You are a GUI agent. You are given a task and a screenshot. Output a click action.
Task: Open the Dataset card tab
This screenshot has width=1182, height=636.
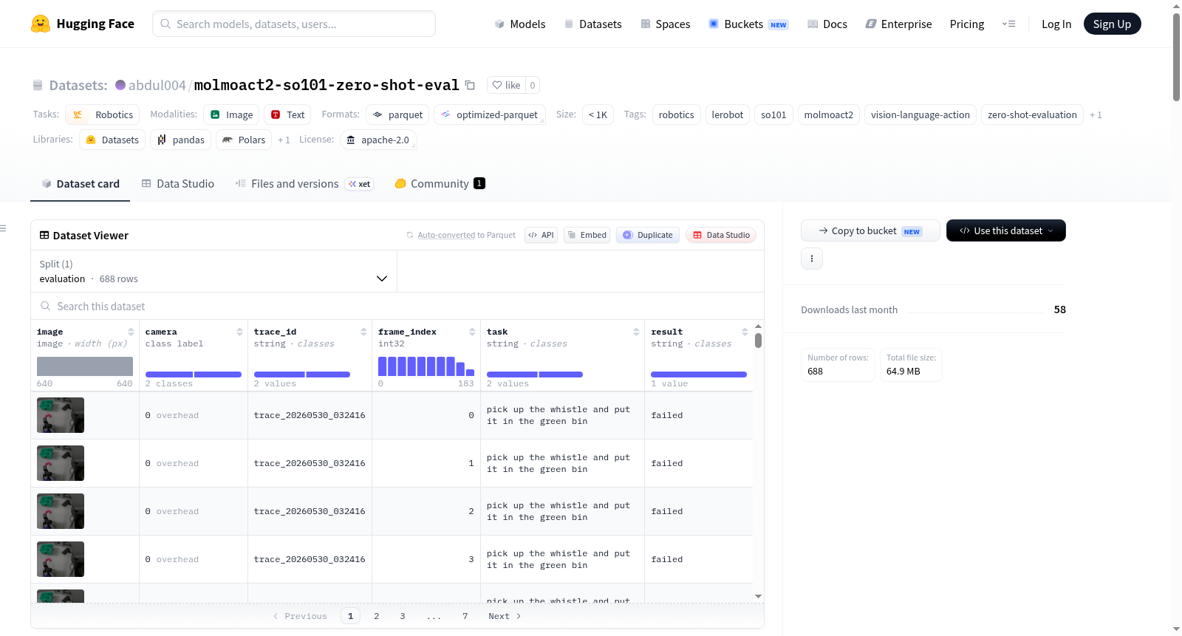pyautogui.click(x=81, y=183)
